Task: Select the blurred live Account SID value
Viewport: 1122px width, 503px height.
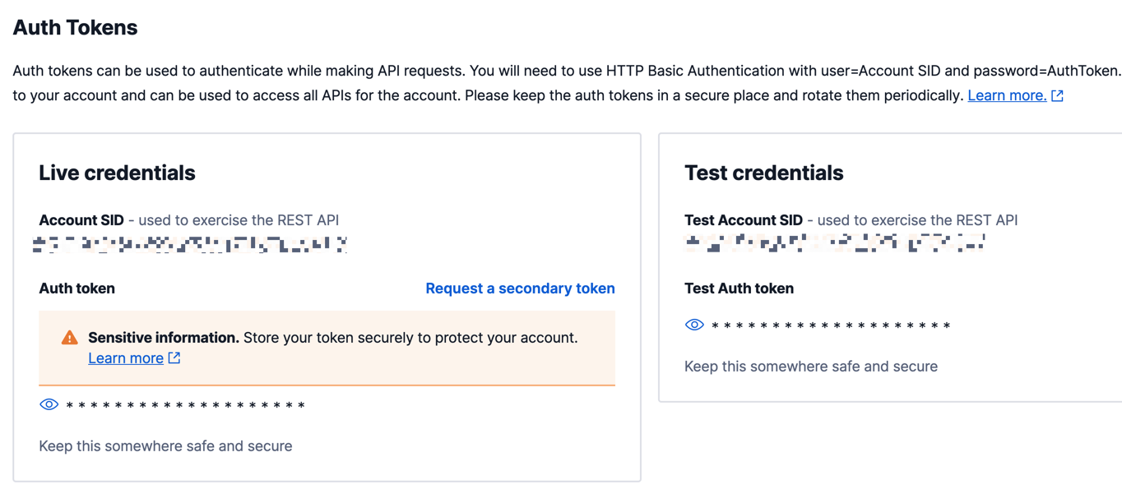Action: (190, 244)
